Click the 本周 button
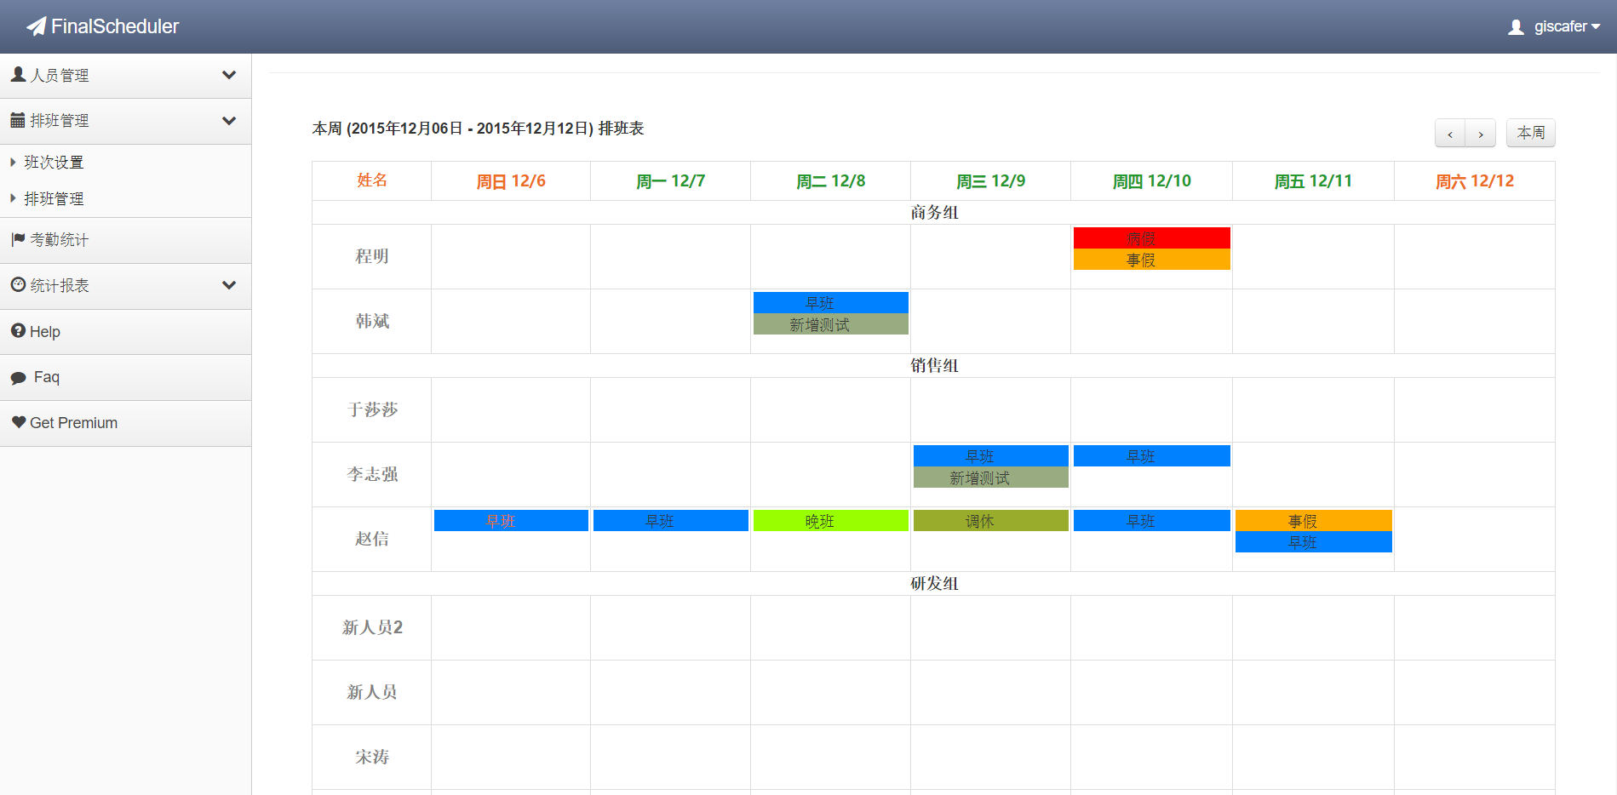Screen dimensions: 1617x795 point(1530,133)
